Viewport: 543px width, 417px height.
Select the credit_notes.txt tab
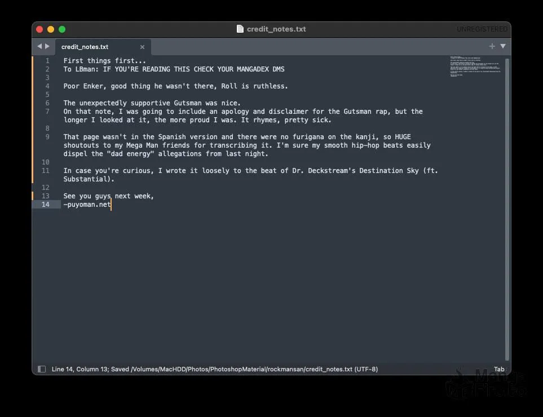click(x=103, y=47)
